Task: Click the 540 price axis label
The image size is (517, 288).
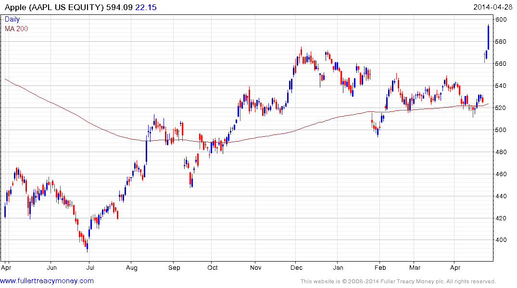Action: click(501, 85)
